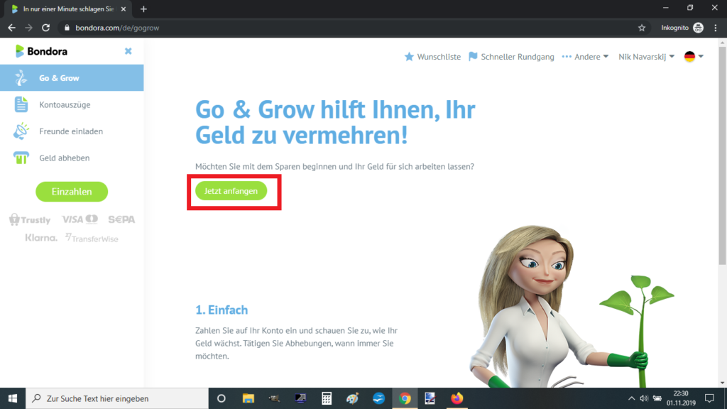Viewport: 727px width, 409px height.
Task: Click the Trustly payment logo
Action: [x=30, y=219]
